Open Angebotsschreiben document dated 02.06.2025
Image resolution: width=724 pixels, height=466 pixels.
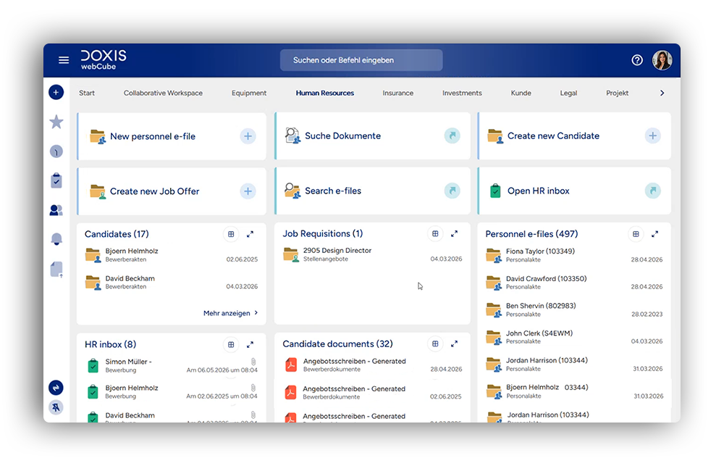pos(372,393)
